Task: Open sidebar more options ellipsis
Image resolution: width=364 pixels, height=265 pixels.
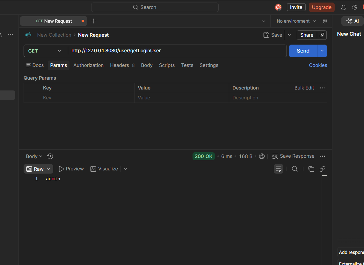Action: click(x=11, y=35)
